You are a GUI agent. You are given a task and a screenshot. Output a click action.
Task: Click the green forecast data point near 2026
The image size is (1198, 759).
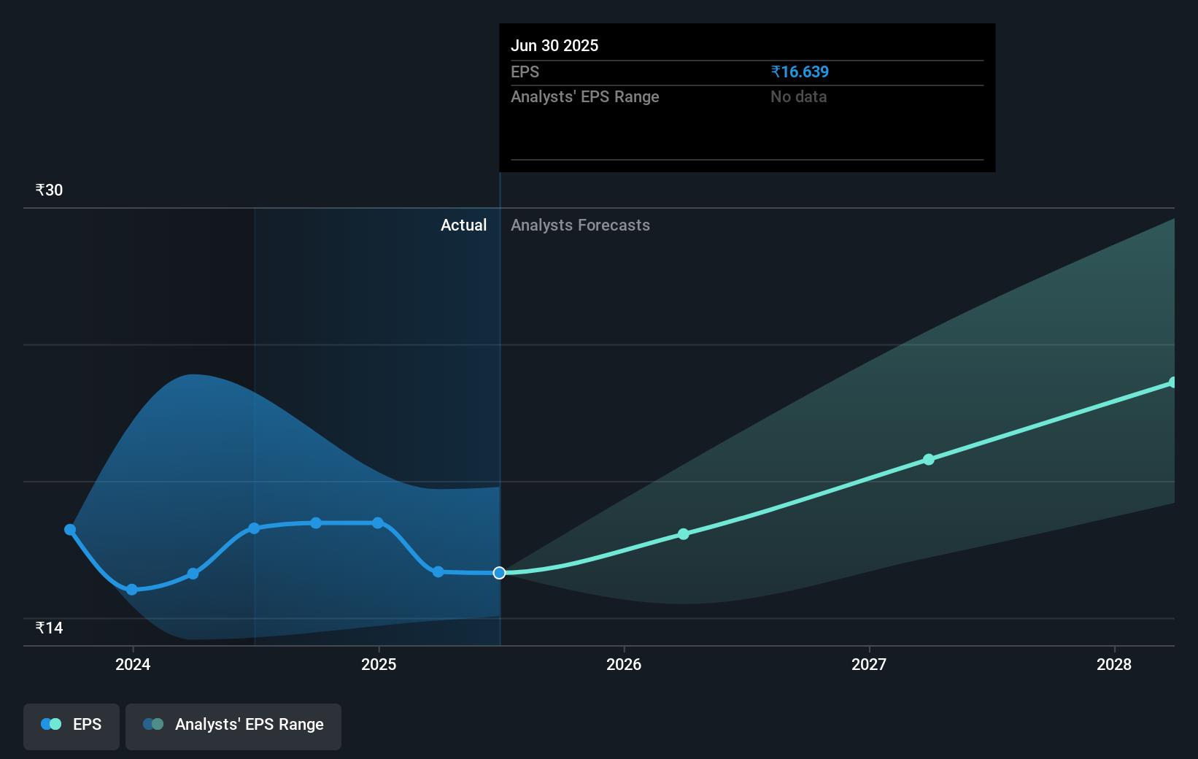(684, 533)
